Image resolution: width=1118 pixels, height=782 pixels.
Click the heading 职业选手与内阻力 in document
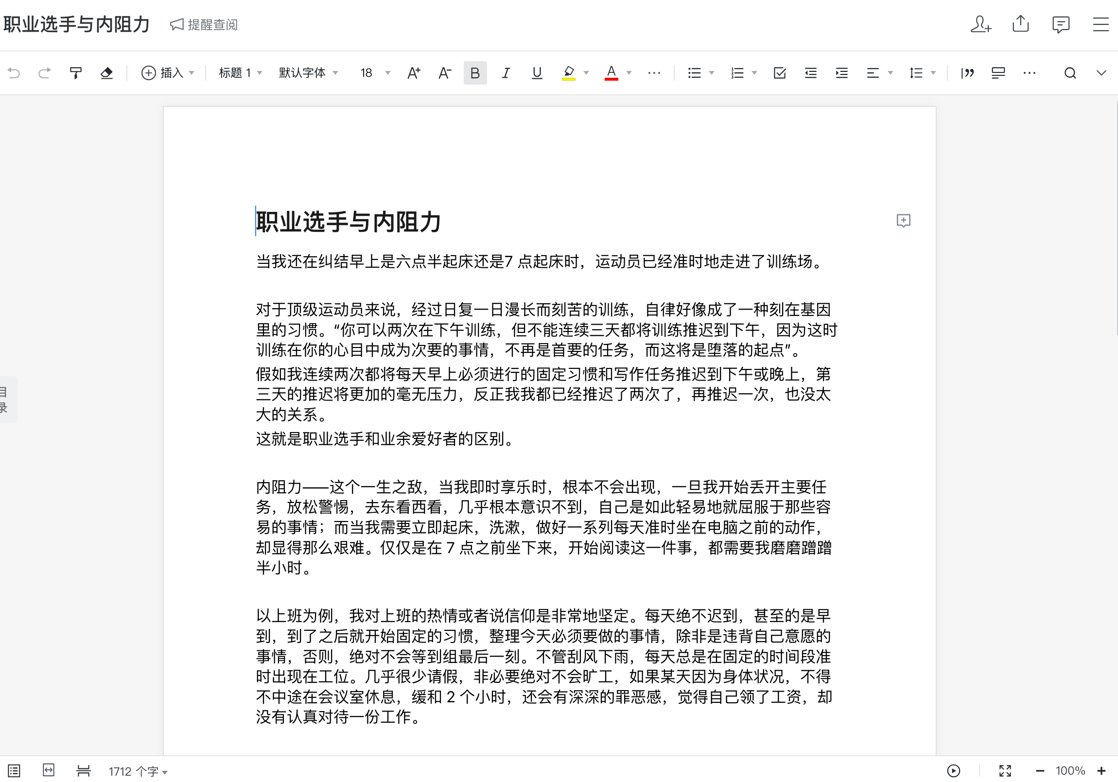348,222
